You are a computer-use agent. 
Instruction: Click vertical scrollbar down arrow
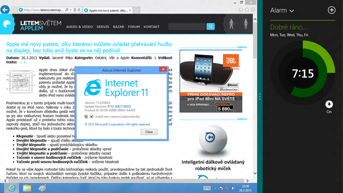pos(255,173)
